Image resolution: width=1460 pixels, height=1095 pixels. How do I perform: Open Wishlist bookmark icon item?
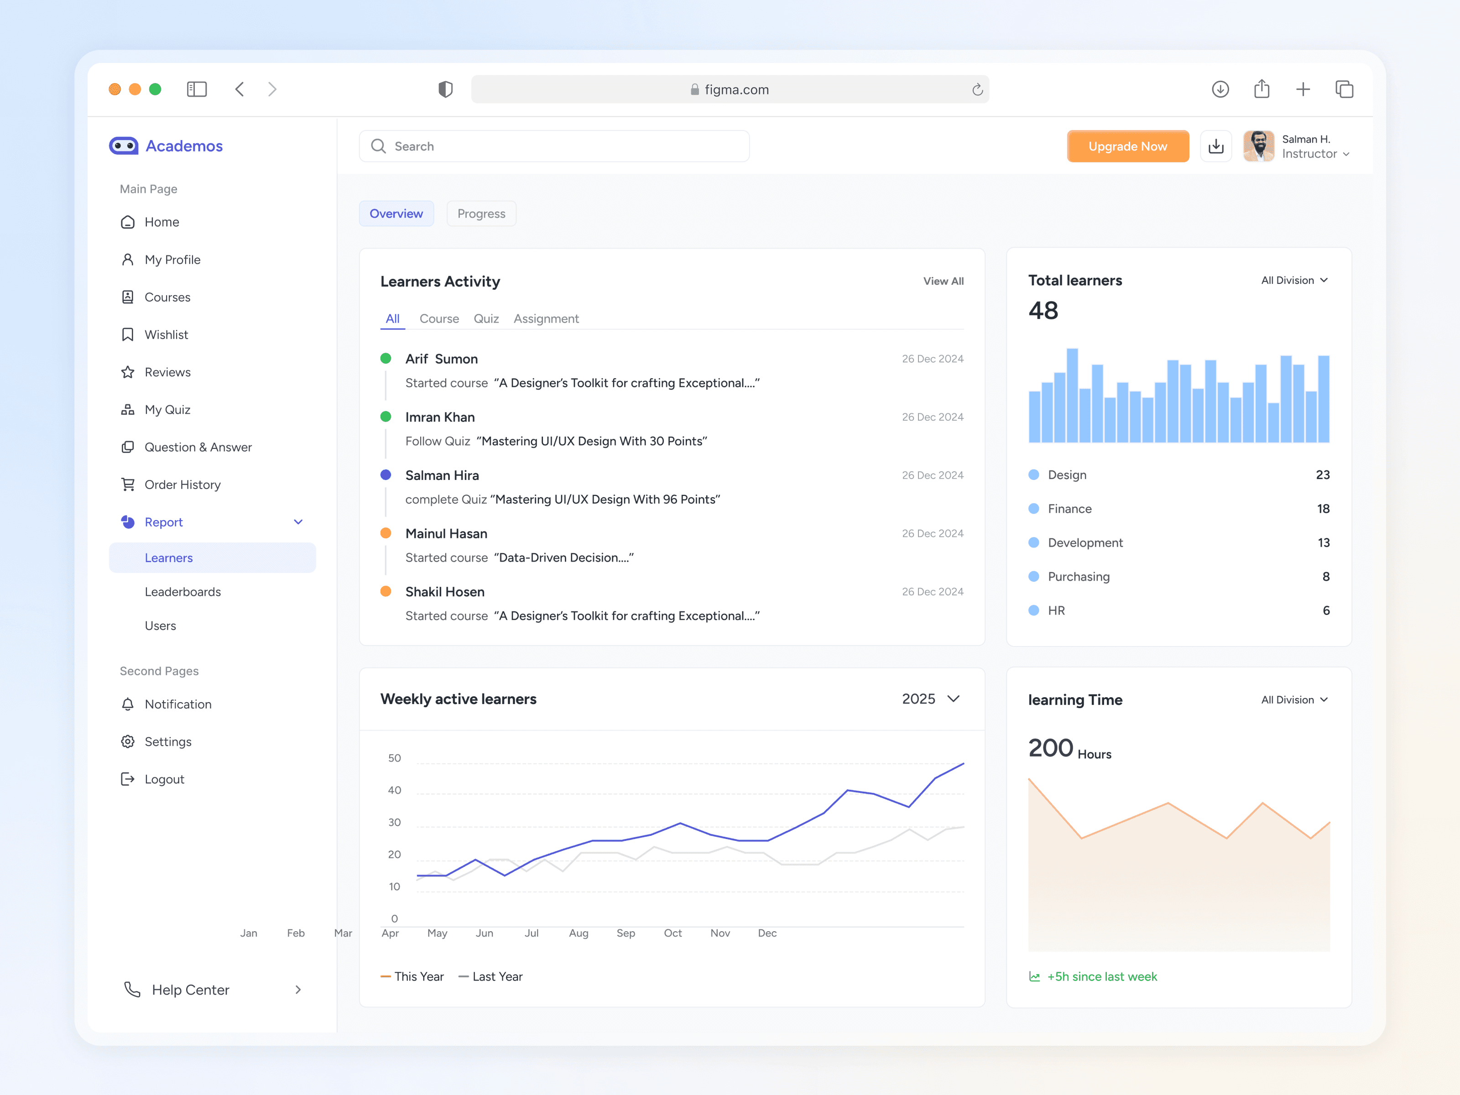128,334
